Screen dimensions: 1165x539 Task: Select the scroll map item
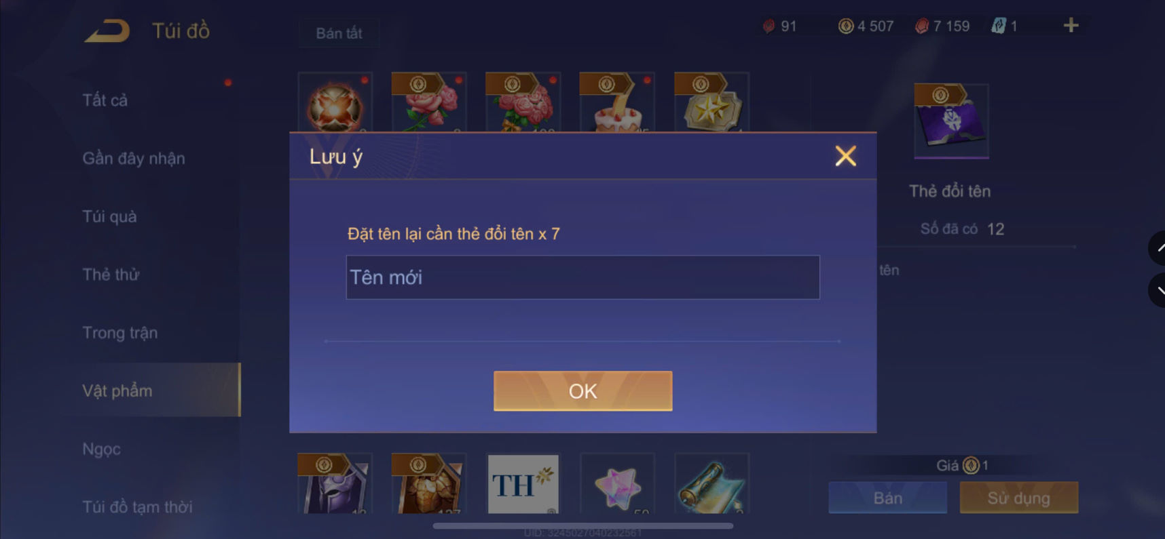point(711,483)
